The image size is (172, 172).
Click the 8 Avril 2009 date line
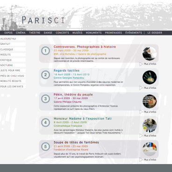tap(70, 122)
